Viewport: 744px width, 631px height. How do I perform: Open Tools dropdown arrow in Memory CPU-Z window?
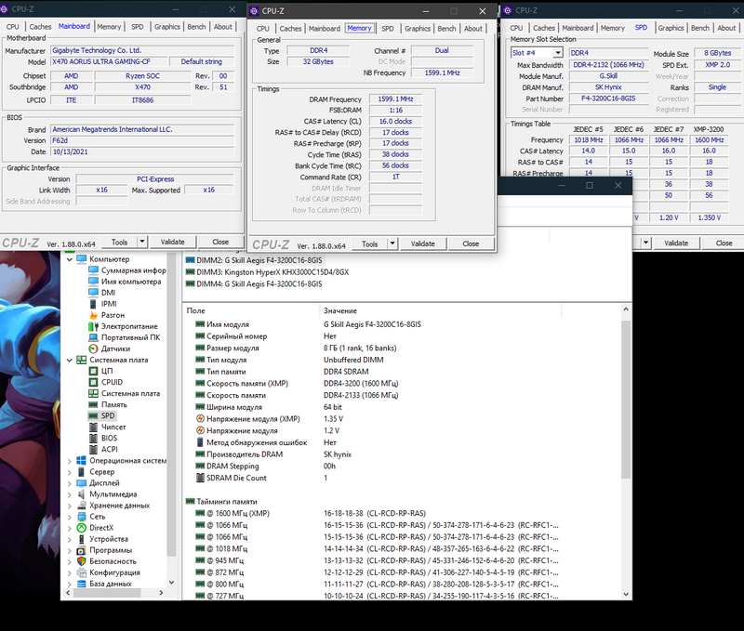[x=392, y=243]
